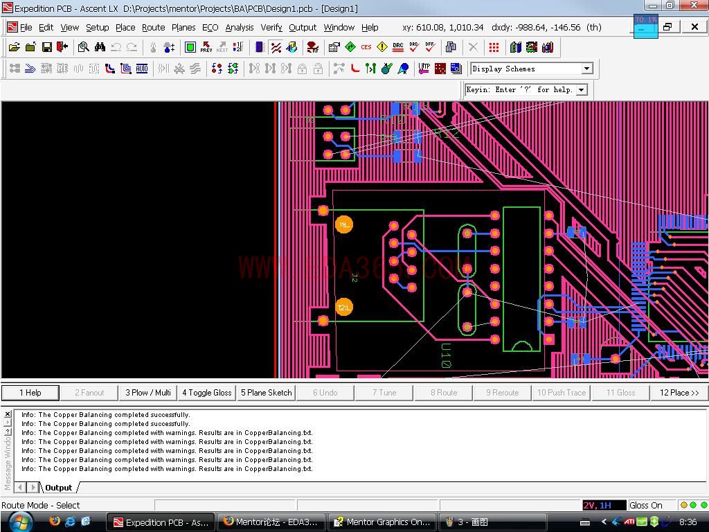Expand more actions with 12 Place >>
The width and height of the screenshot is (709, 532).
pyautogui.click(x=679, y=393)
